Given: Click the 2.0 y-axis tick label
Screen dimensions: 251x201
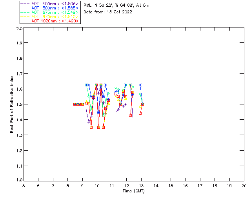Looking at the screenshot, I should pos(19,29).
